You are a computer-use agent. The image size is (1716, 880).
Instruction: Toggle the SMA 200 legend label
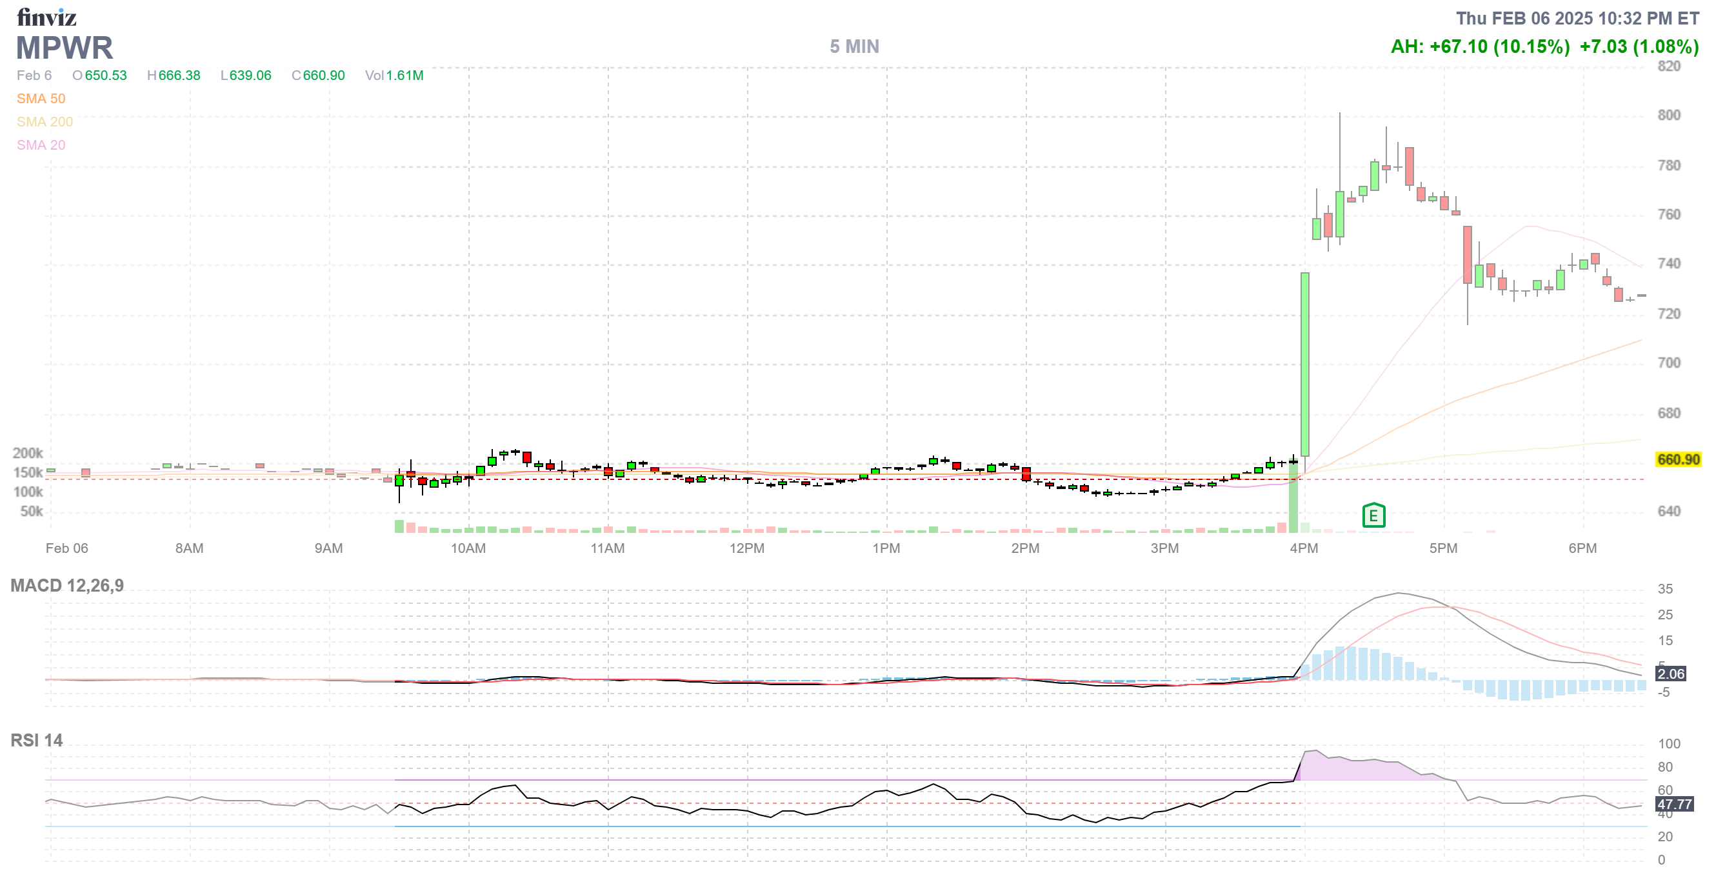45,122
